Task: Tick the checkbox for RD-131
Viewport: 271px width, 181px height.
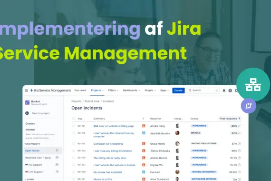Action: tap(74, 179)
